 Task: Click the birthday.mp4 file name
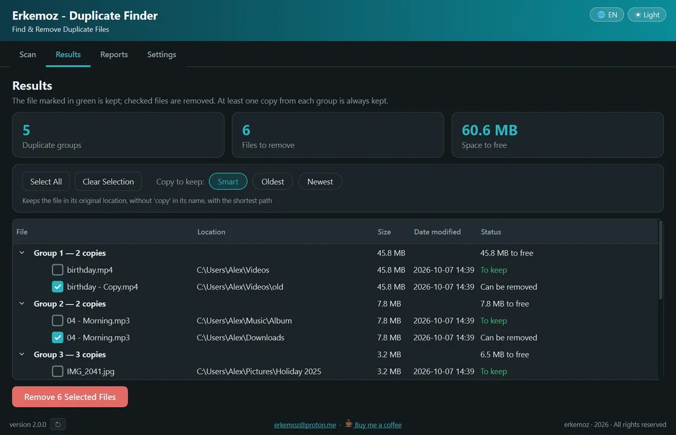(90, 270)
